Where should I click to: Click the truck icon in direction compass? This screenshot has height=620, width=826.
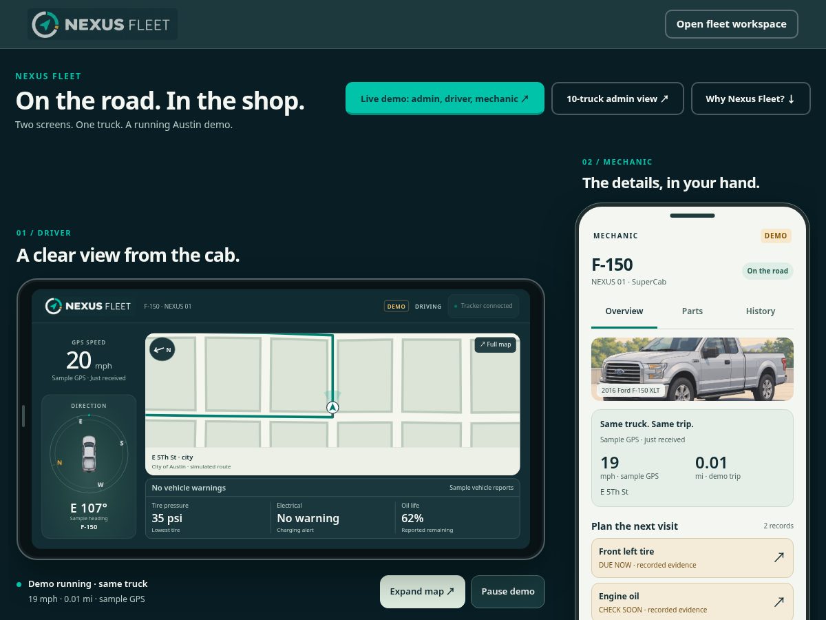coord(89,454)
